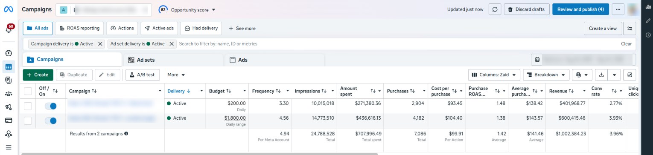
Task: Open the charts view icon beside export
Action: [x=630, y=75]
